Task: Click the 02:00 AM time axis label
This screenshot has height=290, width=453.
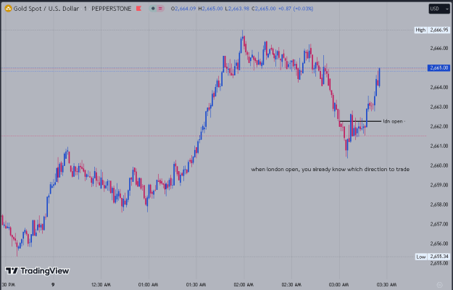Action: pyautogui.click(x=244, y=285)
